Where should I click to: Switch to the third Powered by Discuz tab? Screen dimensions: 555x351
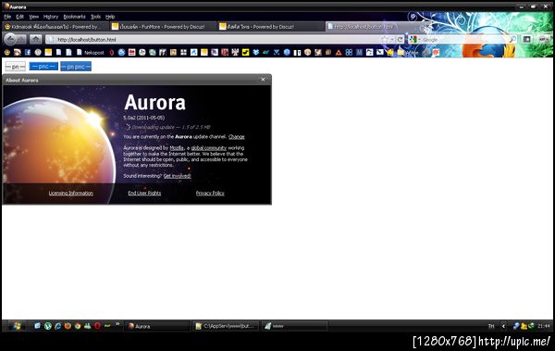coord(270,27)
